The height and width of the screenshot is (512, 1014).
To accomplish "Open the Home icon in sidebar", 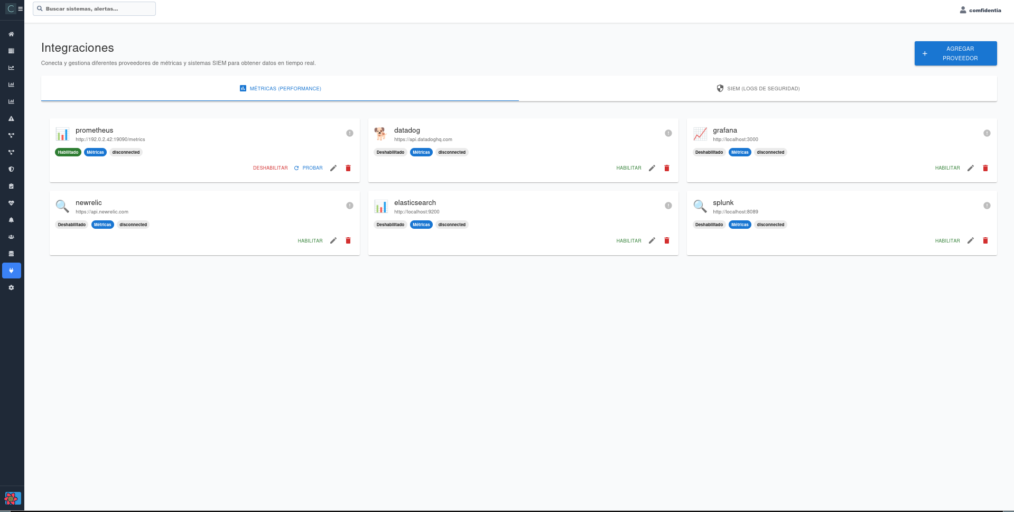I will (11, 34).
